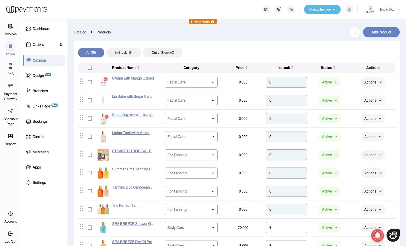Click the link icon button in header
Viewport: 406px width, 246px height.
tap(291, 9)
